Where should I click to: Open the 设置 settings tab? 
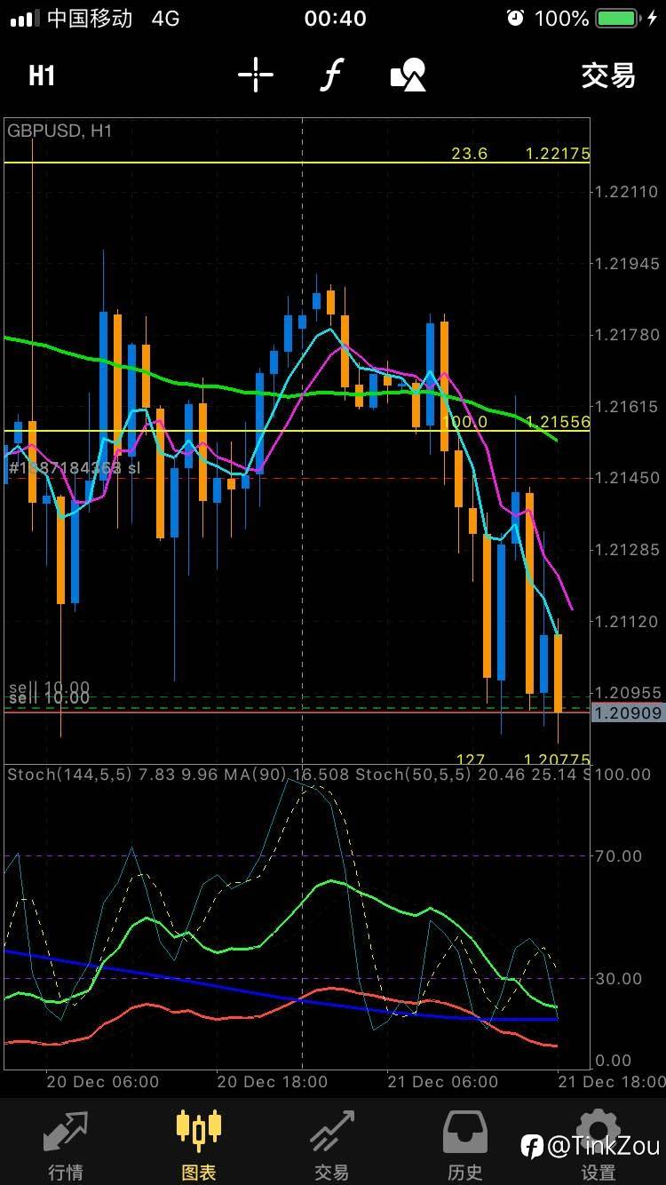[x=599, y=1145]
